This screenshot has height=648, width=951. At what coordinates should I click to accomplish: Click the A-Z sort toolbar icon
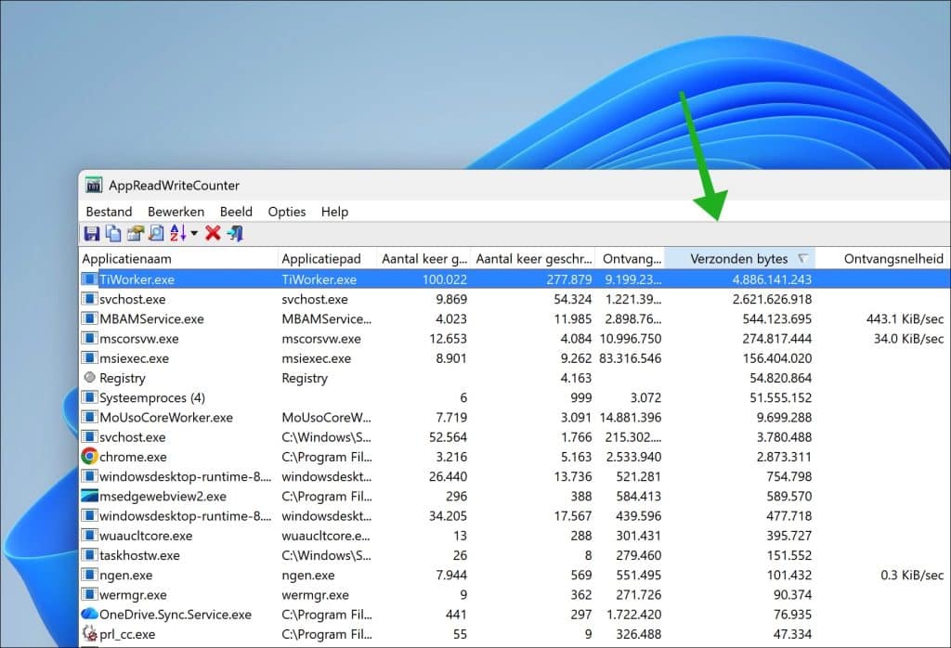coord(178,233)
